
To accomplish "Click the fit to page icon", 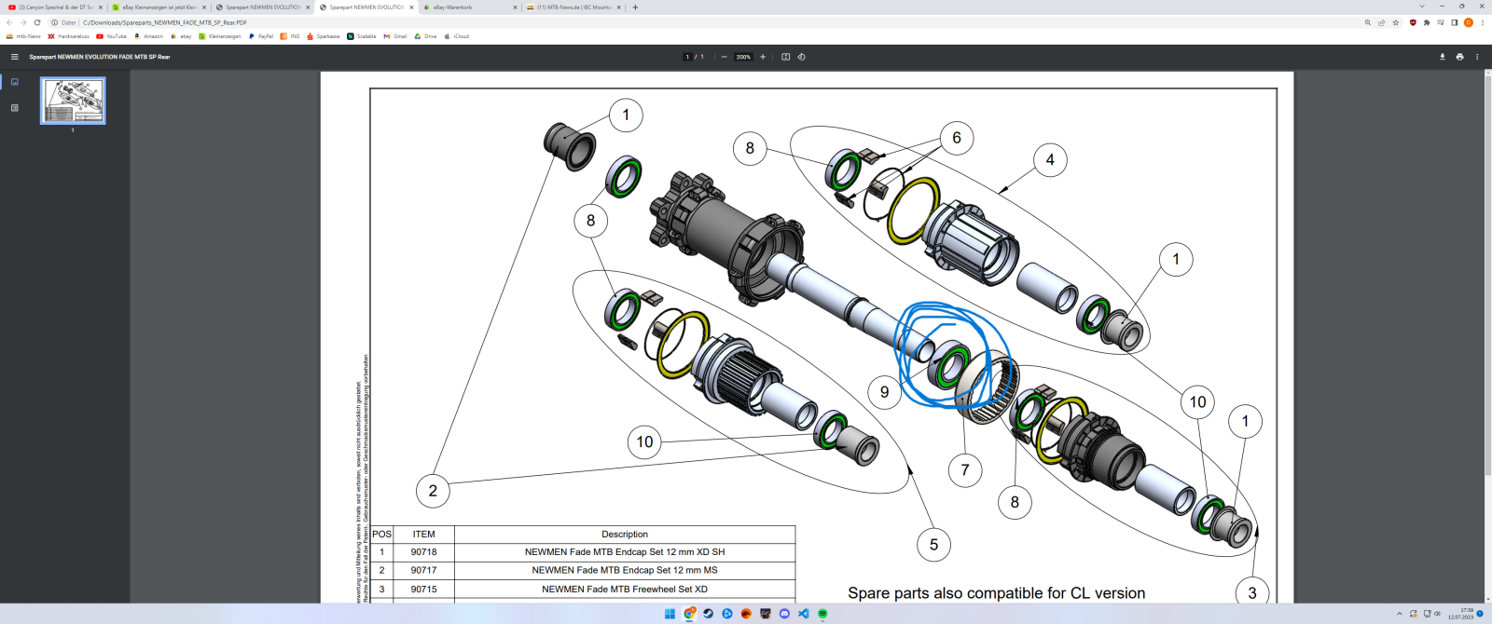I will coord(785,57).
